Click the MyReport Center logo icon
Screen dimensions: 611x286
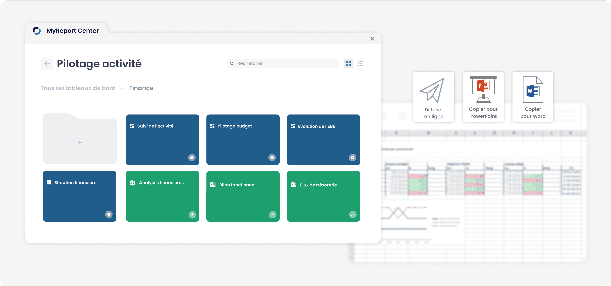pyautogui.click(x=37, y=31)
